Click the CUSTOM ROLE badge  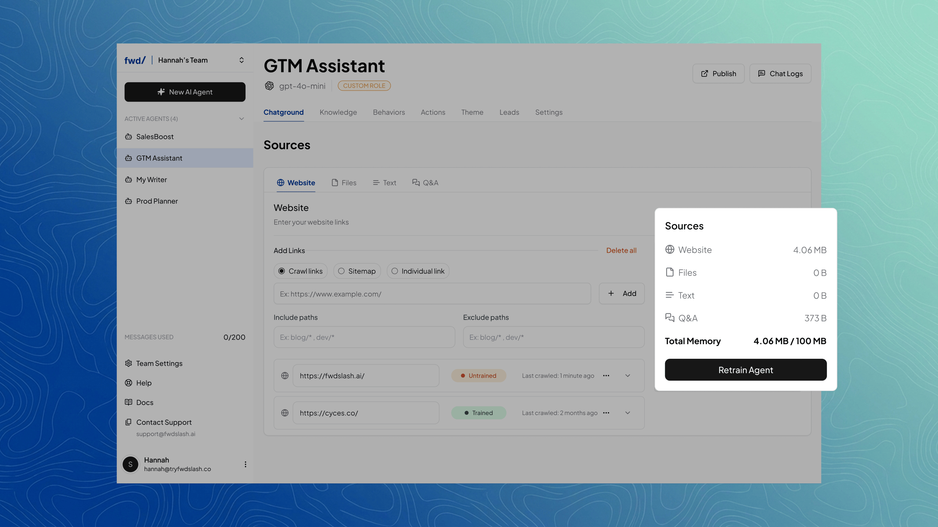(x=364, y=86)
